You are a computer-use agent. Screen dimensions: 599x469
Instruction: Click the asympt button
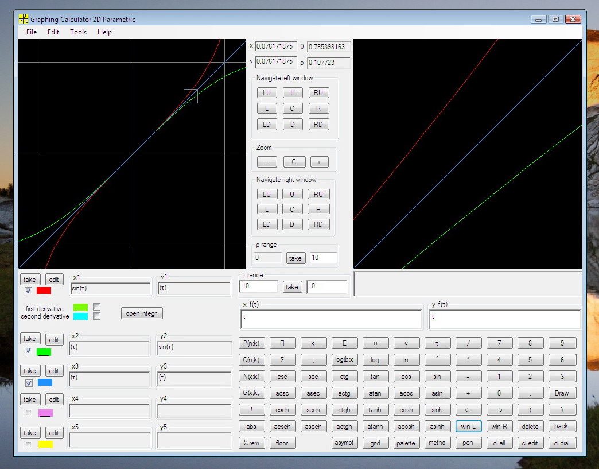[344, 443]
